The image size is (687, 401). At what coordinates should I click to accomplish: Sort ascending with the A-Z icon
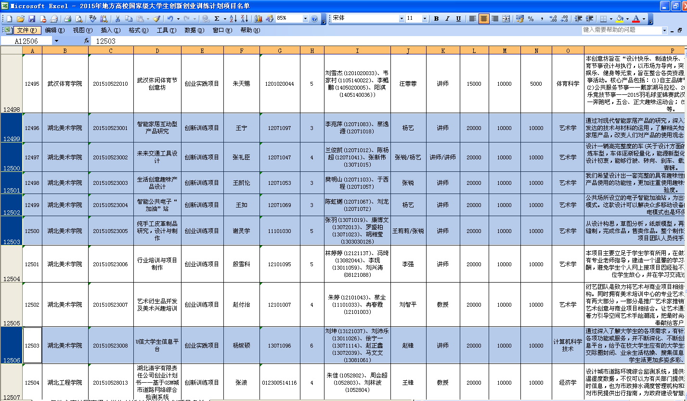pyautogui.click(x=233, y=19)
